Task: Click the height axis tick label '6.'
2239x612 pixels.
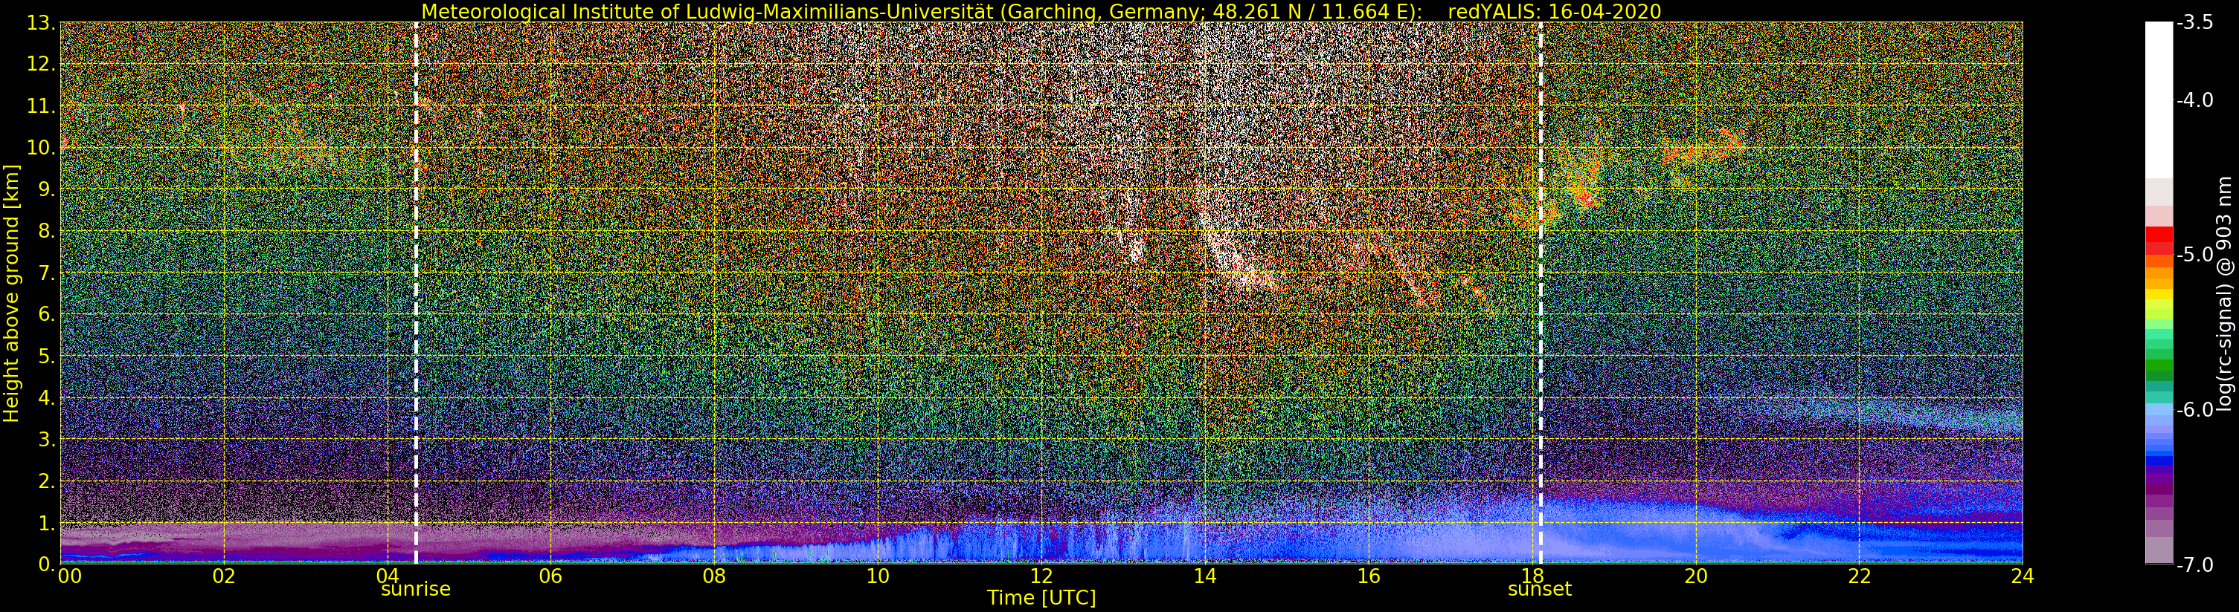Action: (x=46, y=314)
